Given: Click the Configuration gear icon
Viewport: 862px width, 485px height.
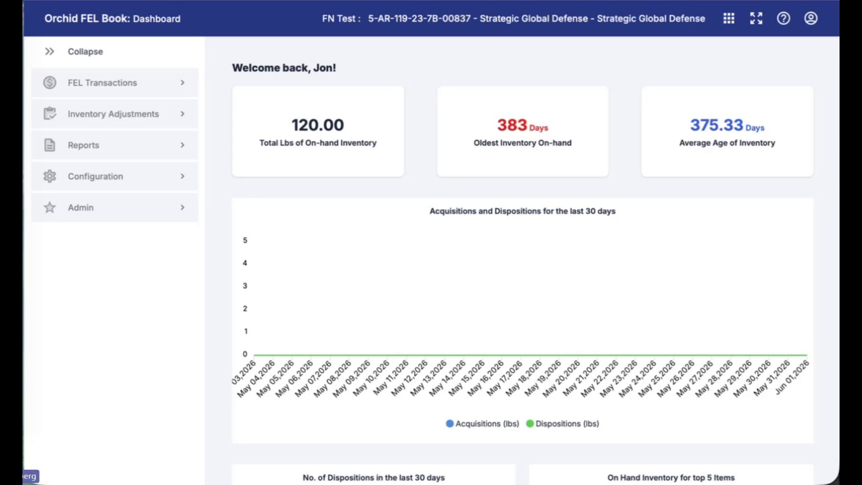Looking at the screenshot, I should click(49, 176).
